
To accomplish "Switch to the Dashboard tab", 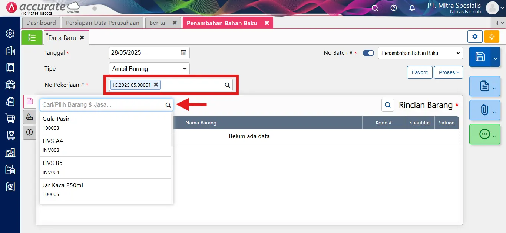I will pyautogui.click(x=41, y=23).
